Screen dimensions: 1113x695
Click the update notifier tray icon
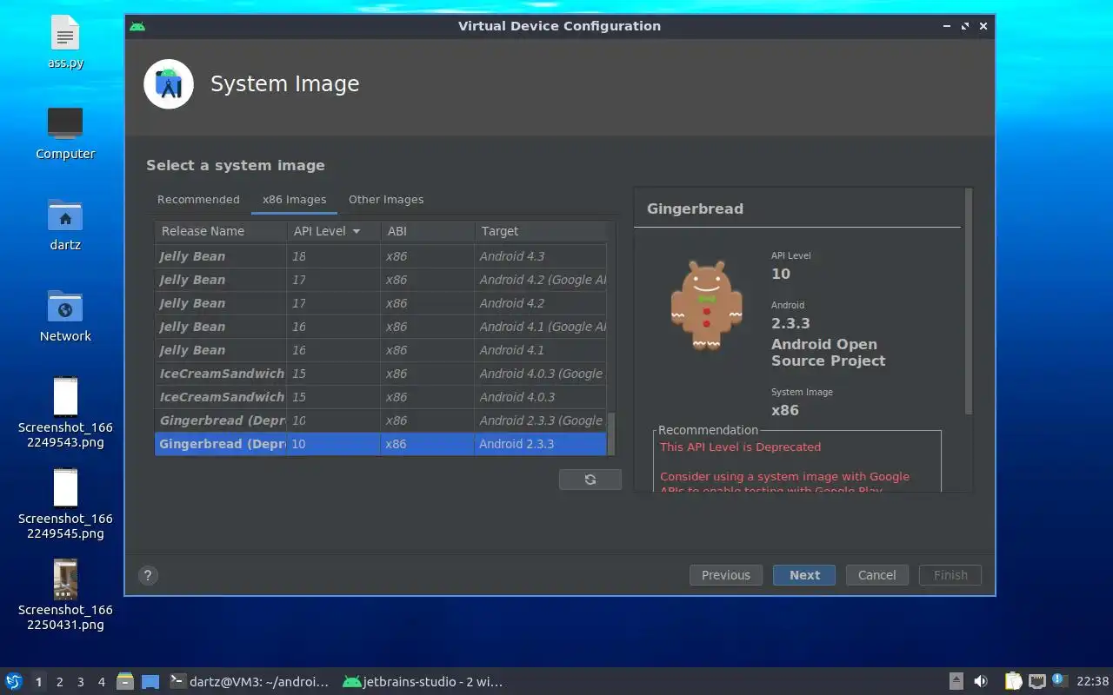coord(1058,680)
